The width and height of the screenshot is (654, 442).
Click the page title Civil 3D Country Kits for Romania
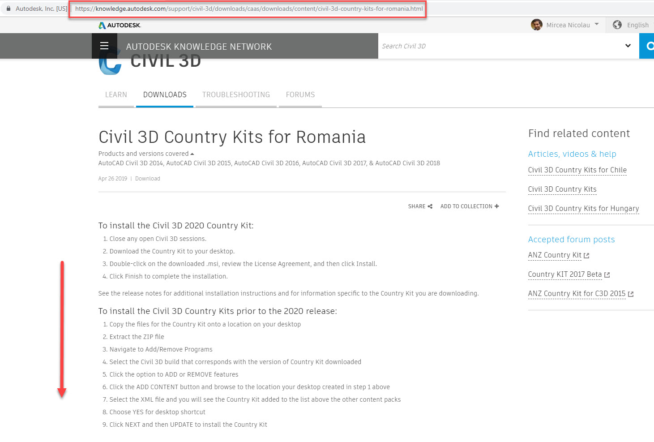click(232, 137)
